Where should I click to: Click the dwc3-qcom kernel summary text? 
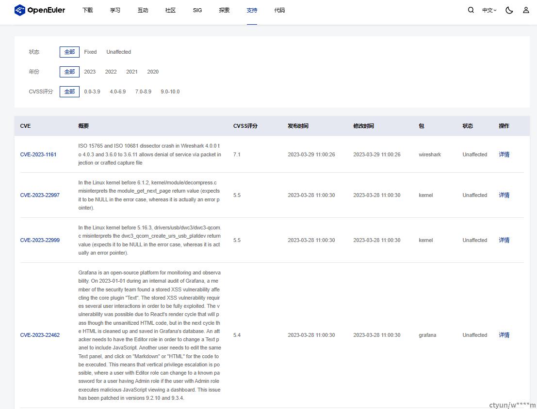[x=149, y=240]
